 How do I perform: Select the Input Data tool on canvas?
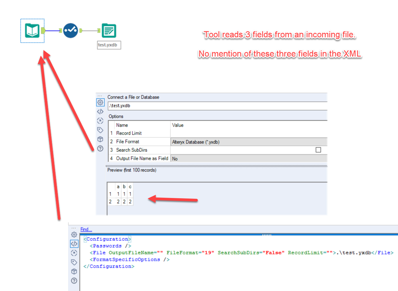point(32,30)
